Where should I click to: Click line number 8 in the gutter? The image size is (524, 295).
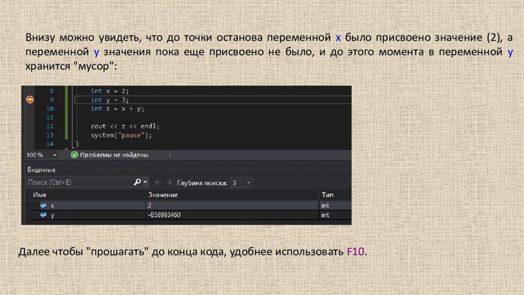tap(52, 91)
